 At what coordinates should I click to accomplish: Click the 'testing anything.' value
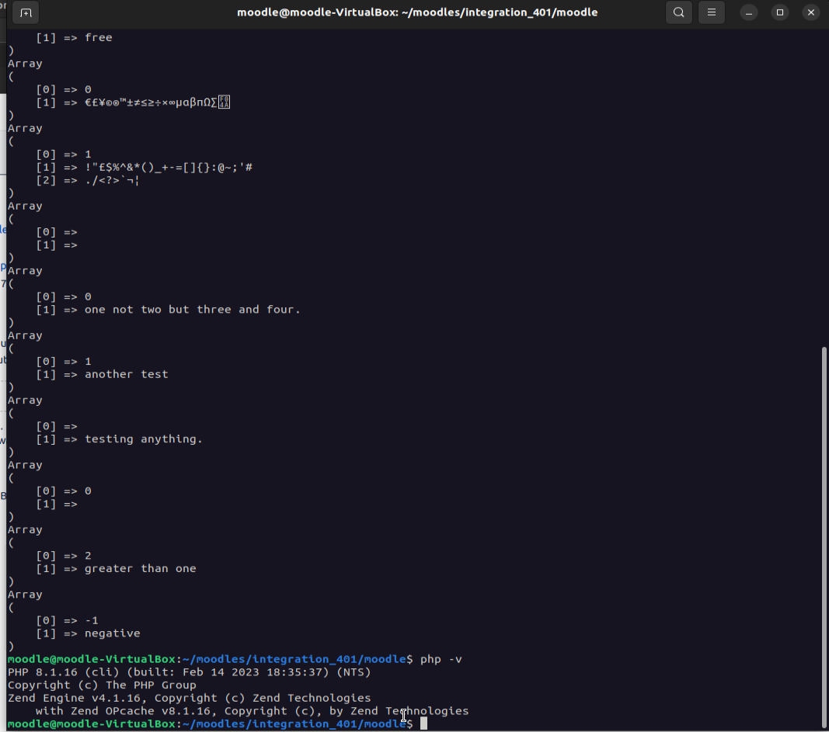[143, 439]
